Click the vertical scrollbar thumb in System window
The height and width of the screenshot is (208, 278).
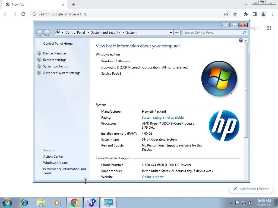pos(246,90)
